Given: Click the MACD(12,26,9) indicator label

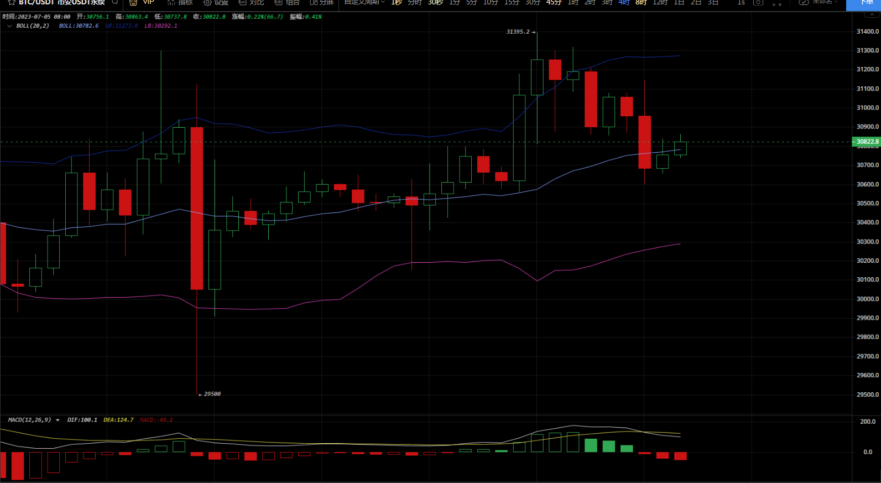Looking at the screenshot, I should 29,420.
